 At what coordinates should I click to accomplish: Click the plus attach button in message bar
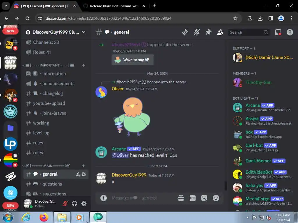coord(104,198)
